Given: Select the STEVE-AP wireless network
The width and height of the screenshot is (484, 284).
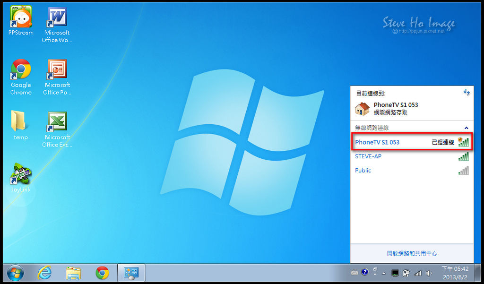Looking at the screenshot, I should coord(412,156).
